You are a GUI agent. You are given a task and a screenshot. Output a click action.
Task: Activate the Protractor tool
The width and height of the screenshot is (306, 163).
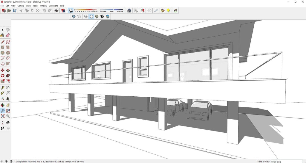pos(2,93)
